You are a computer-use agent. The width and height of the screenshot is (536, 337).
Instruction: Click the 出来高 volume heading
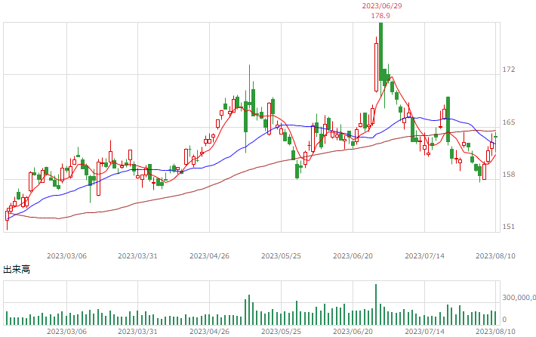point(17,269)
